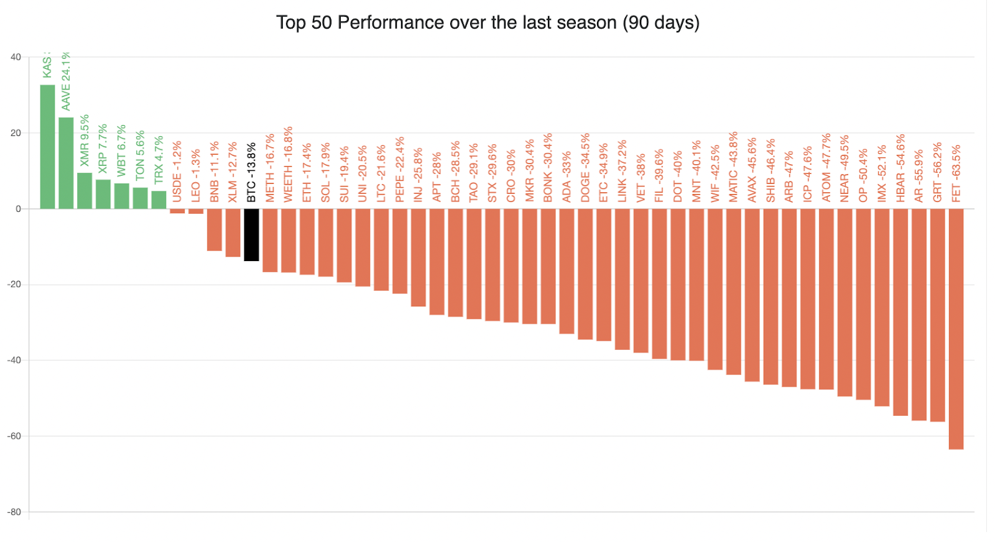
Task: Click the tallest green KAS bar
Action: coord(47,147)
